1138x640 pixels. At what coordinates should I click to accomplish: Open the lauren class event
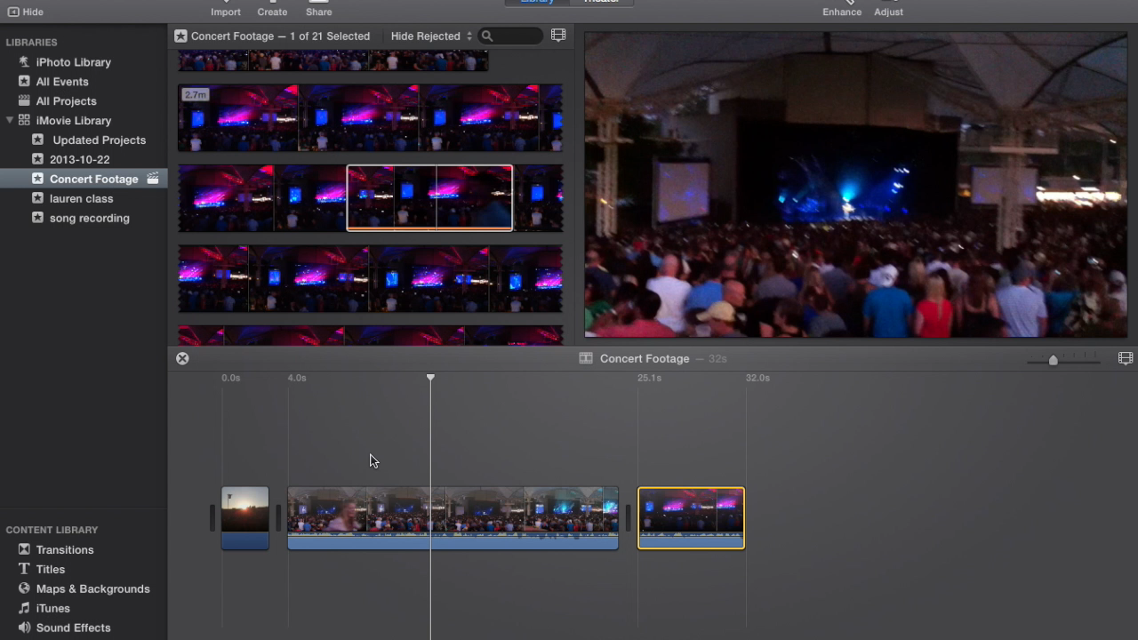(x=84, y=198)
